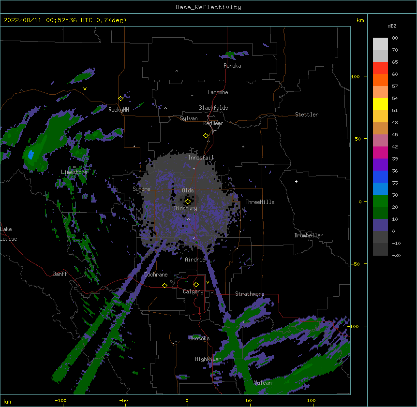
Task: Click the white asterisk marker east of Innisfail
Action: pos(243,146)
